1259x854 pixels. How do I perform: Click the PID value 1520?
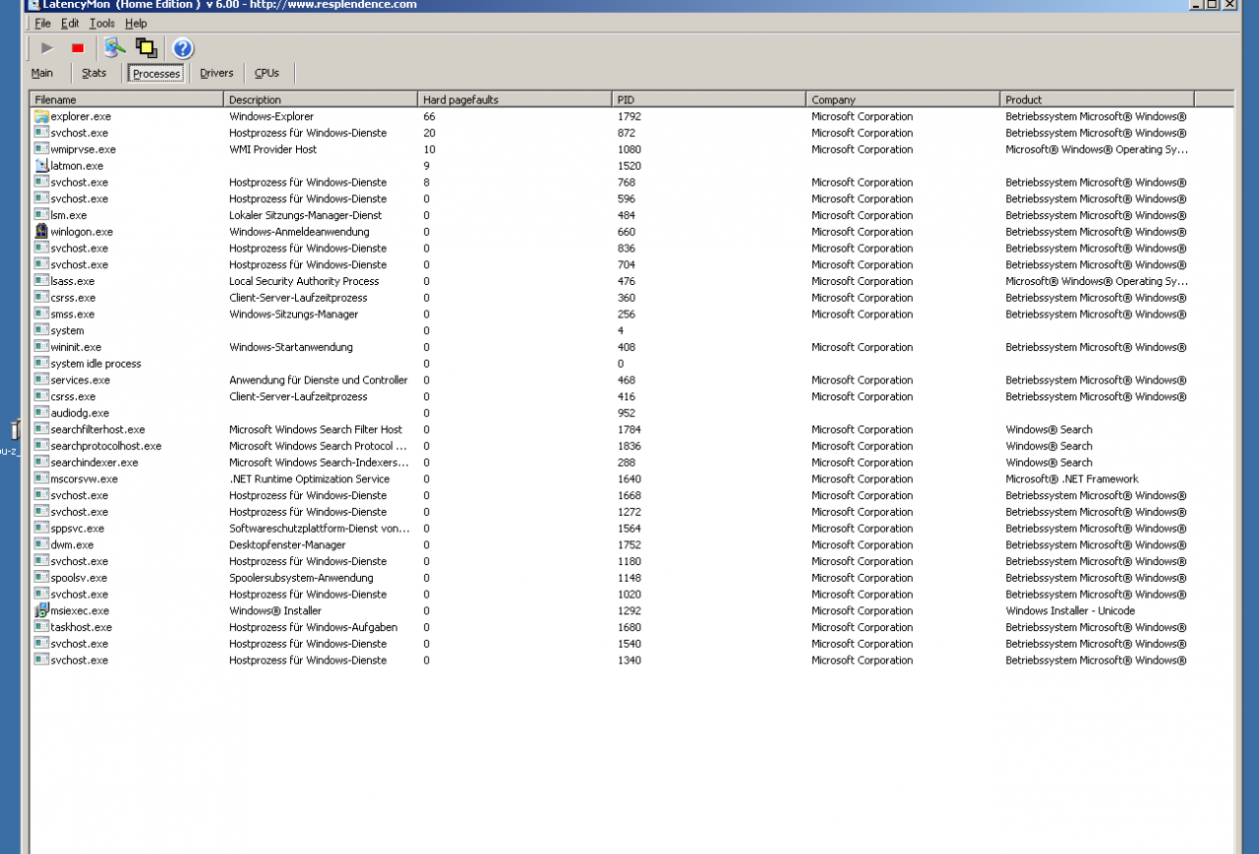(x=629, y=166)
